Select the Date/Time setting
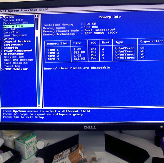This screenshot has height=163, width=164. pyautogui.click(x=11, y=32)
